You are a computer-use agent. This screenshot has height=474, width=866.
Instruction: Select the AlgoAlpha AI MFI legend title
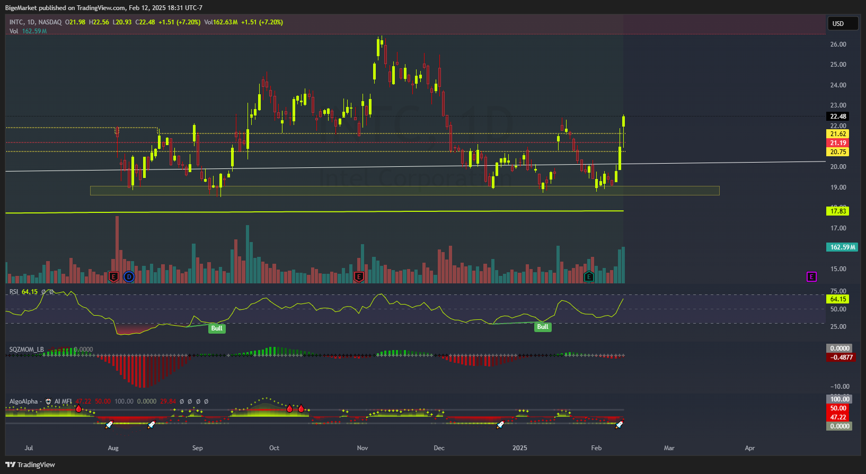[x=40, y=401]
